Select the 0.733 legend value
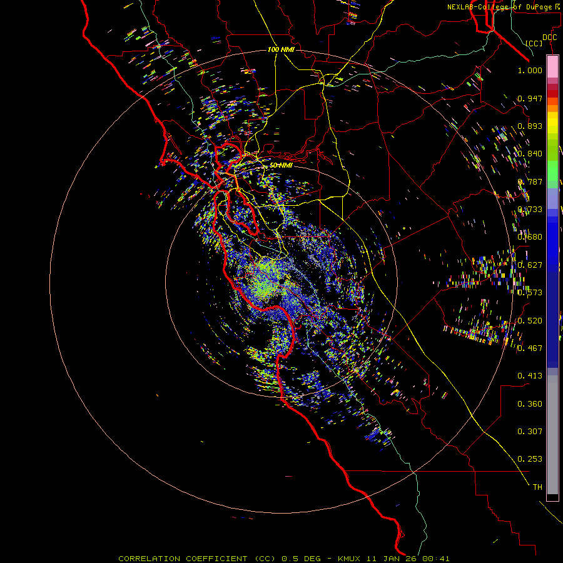The height and width of the screenshot is (563, 563). (x=530, y=210)
